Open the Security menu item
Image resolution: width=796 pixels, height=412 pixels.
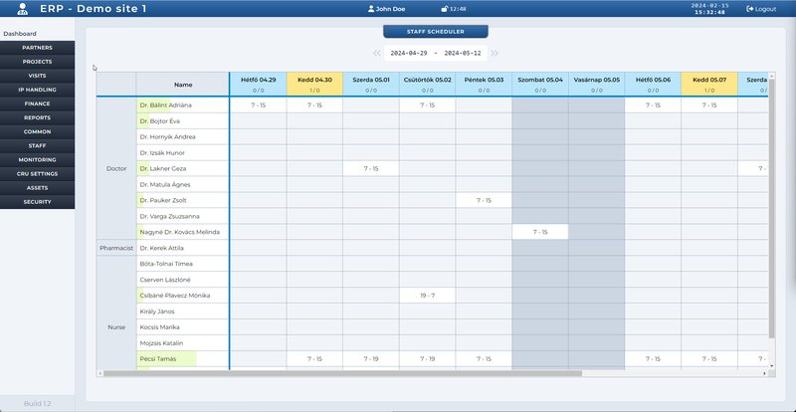click(x=37, y=202)
